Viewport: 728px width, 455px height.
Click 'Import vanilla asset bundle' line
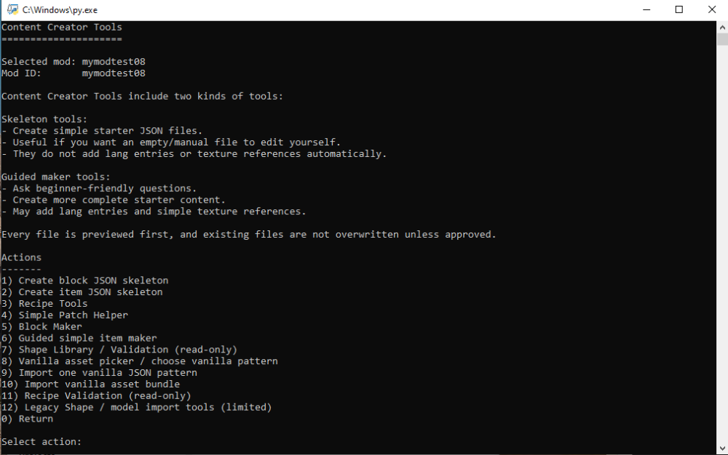(90, 384)
